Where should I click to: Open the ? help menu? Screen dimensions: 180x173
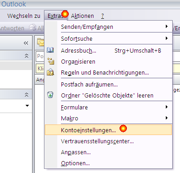coord(103,16)
